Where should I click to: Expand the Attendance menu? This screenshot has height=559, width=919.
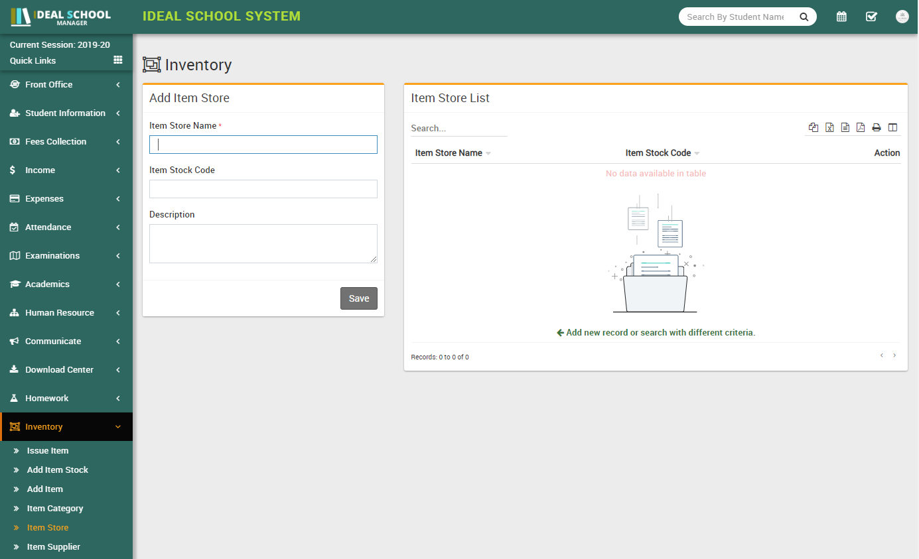(x=66, y=227)
